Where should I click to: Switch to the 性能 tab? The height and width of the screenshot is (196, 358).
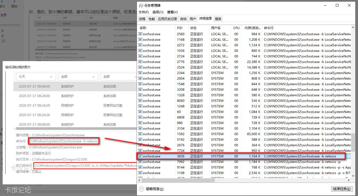(152, 19)
